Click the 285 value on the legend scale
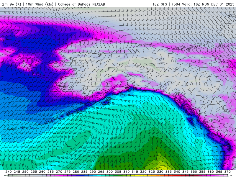 (x=84, y=172)
